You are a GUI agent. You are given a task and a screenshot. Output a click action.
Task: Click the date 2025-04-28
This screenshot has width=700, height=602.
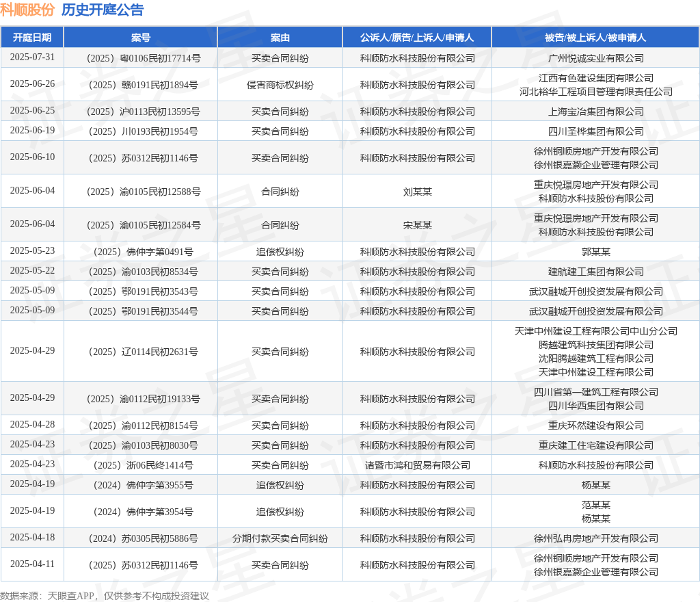[32, 425]
